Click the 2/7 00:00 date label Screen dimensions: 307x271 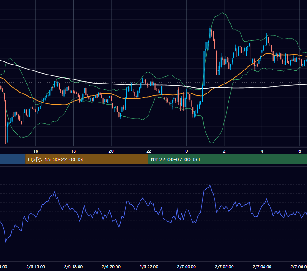tap(186, 266)
